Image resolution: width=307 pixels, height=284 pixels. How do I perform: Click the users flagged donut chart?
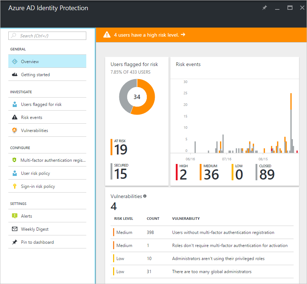tap(137, 97)
